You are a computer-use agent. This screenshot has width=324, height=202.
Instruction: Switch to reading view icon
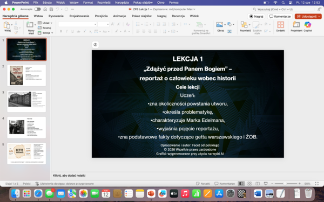tap(258, 184)
